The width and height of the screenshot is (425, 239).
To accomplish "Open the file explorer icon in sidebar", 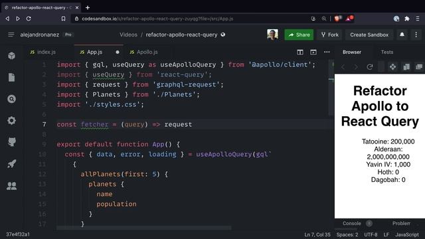I will tap(12, 78).
